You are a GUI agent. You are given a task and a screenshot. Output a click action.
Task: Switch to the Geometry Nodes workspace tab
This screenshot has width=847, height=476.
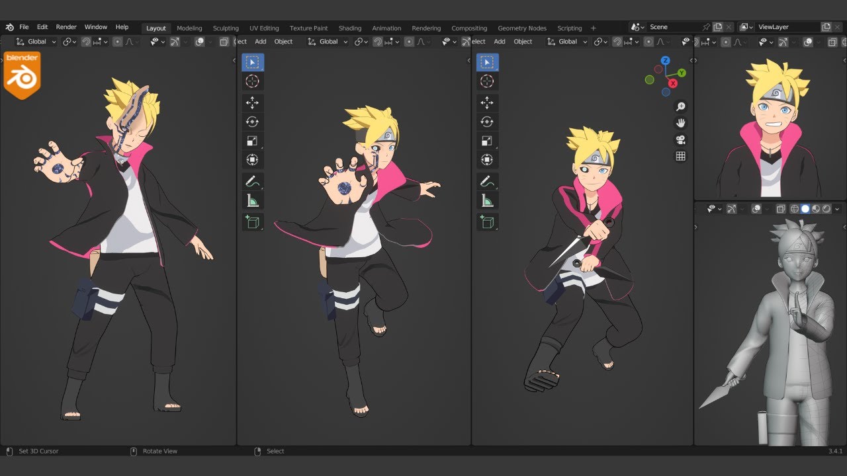(x=522, y=28)
